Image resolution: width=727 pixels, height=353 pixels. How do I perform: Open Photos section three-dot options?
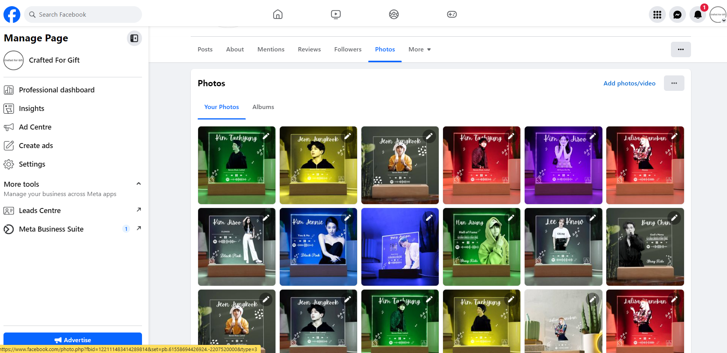(x=674, y=84)
